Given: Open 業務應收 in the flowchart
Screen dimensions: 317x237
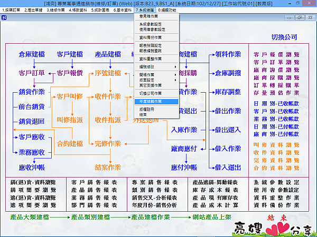Looking at the screenshot, I should point(32,152).
